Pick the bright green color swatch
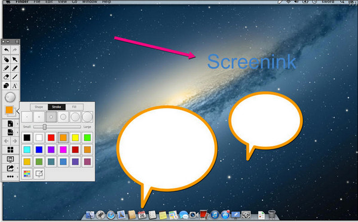Screen dimensions: 358x222 [x=87, y=137]
